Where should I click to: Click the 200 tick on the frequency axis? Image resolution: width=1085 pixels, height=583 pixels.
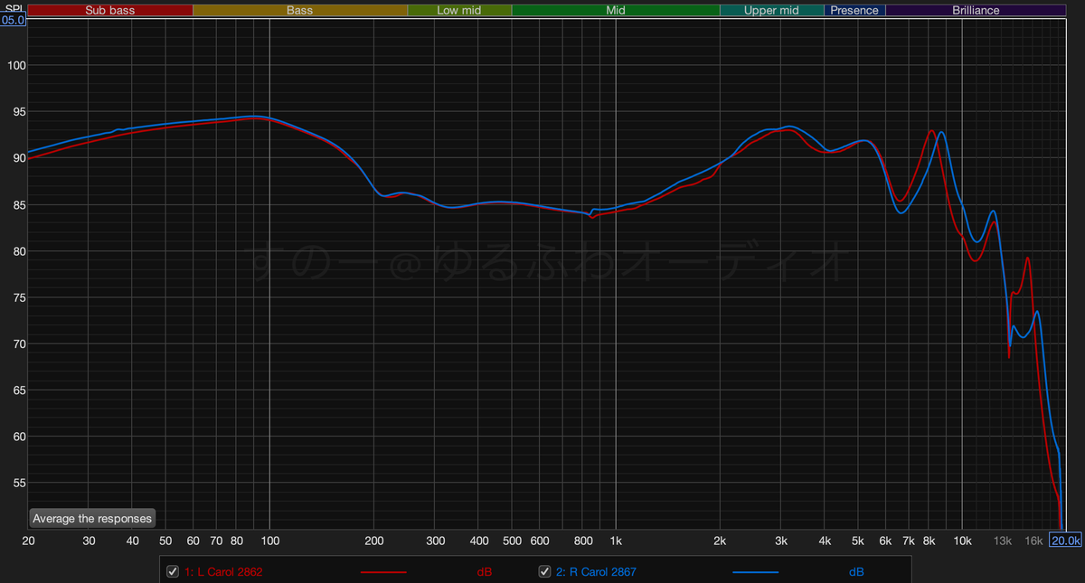[x=373, y=541]
